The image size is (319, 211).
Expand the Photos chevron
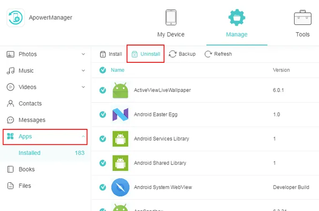(83, 54)
